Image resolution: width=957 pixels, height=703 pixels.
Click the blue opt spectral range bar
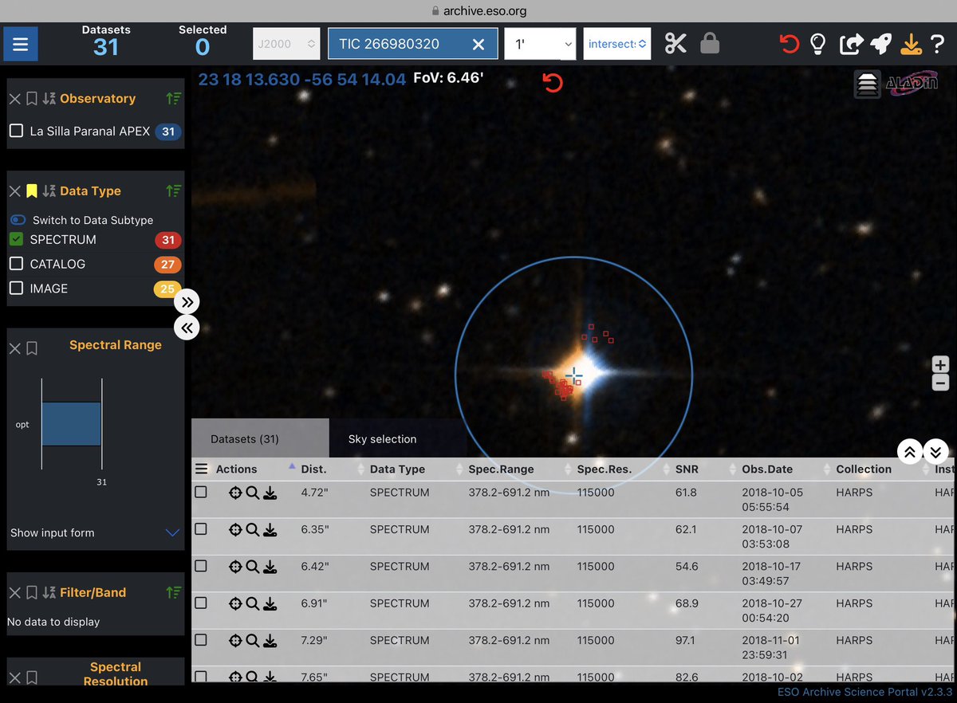click(72, 424)
